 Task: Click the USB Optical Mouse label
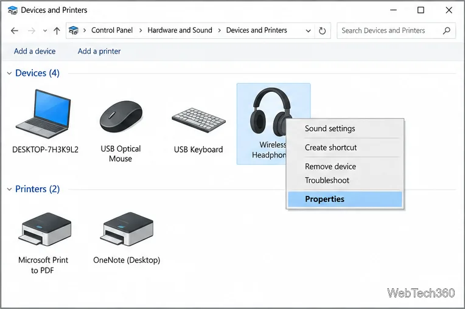(121, 154)
